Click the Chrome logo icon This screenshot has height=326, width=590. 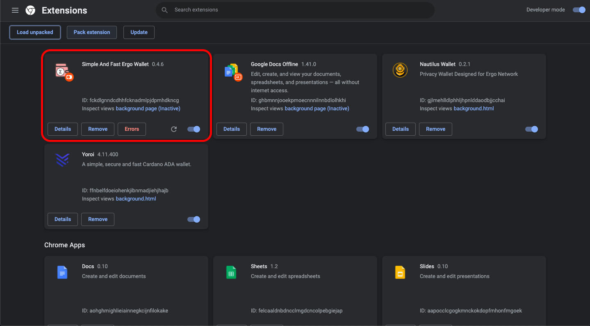pyautogui.click(x=30, y=10)
